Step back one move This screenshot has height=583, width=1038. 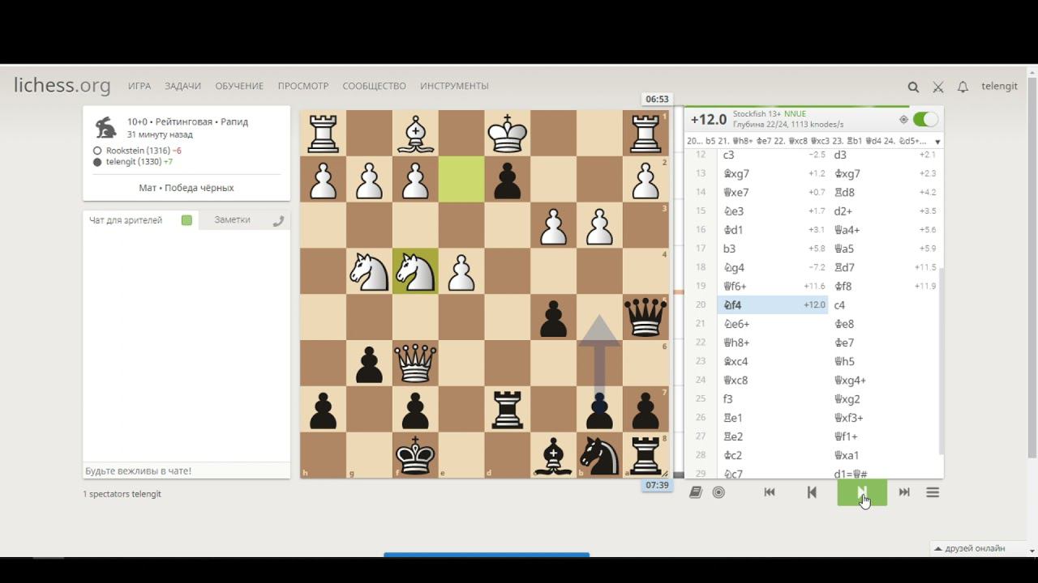(x=812, y=492)
